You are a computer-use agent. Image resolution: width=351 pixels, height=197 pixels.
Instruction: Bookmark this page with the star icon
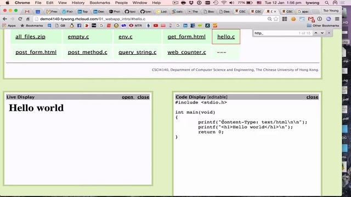(x=276, y=19)
